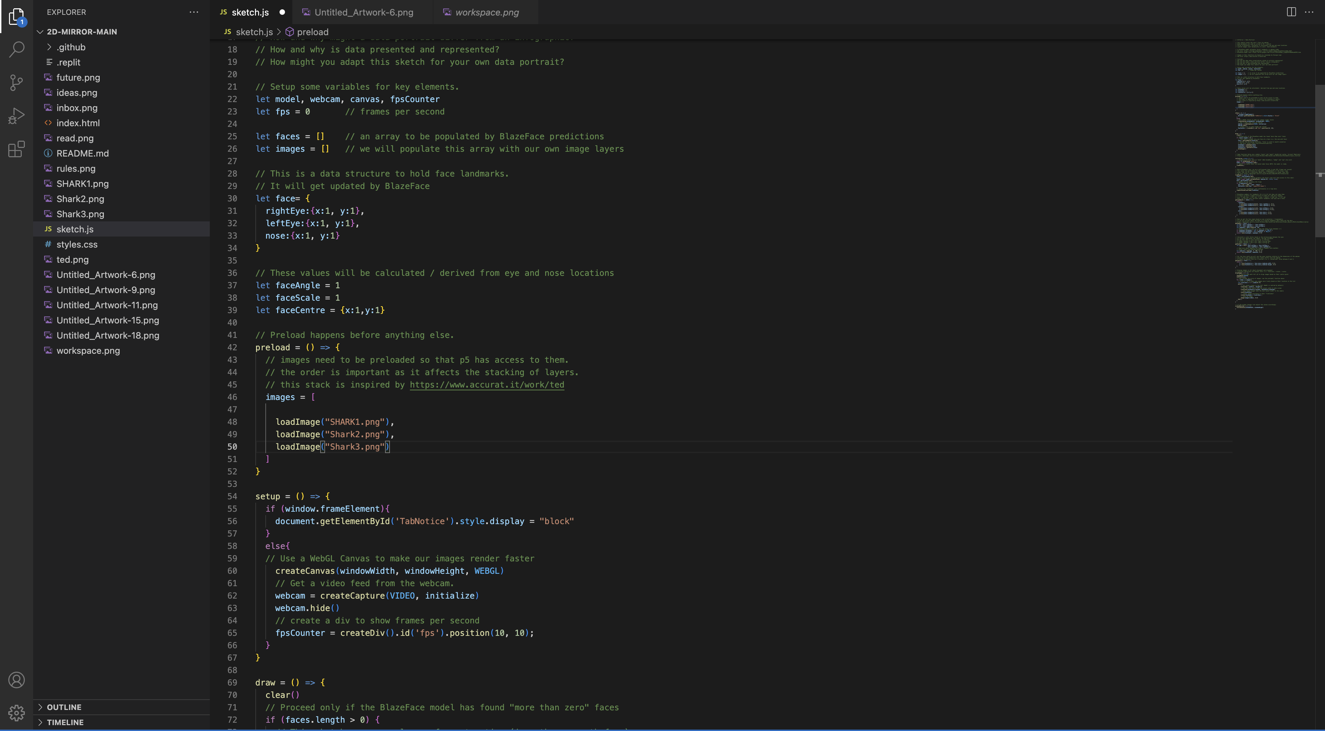Open the Search view in activity bar
Screen dimensions: 1325x731
(x=17, y=49)
